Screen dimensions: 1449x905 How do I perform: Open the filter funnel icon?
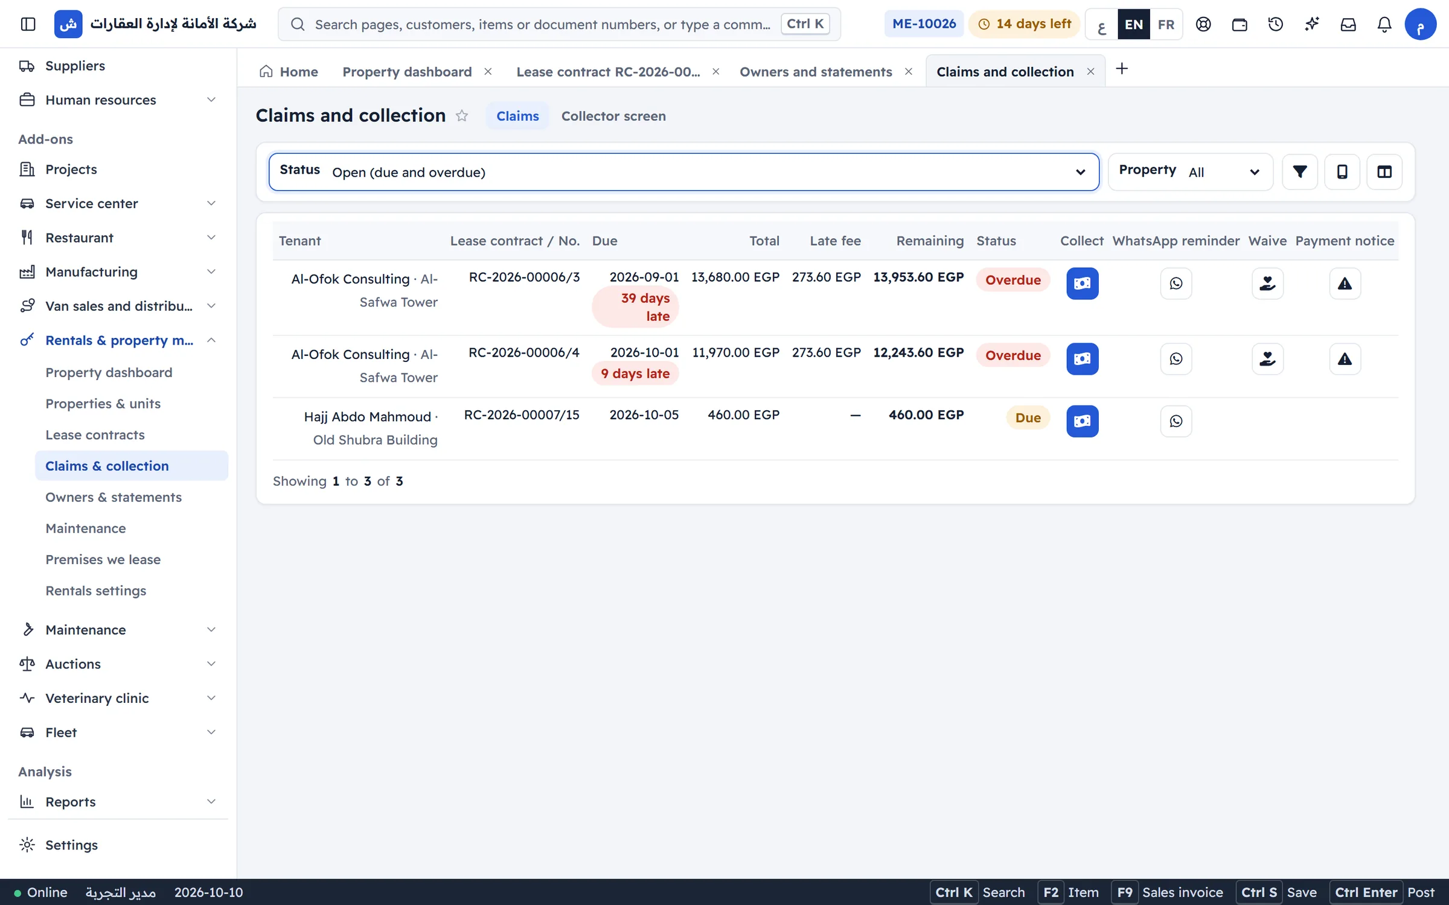[1300, 172]
